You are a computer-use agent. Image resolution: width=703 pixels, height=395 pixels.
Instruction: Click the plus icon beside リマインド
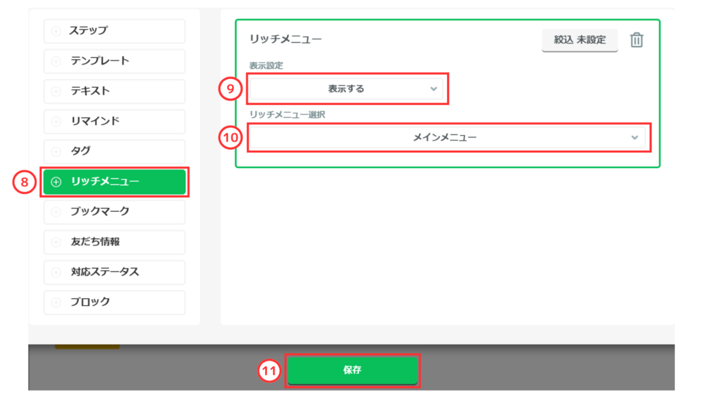pyautogui.click(x=56, y=121)
